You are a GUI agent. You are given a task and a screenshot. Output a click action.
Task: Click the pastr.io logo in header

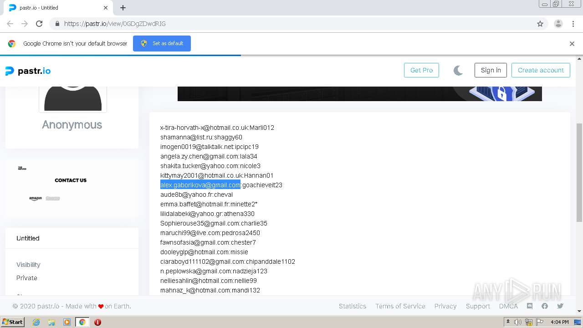[x=28, y=71]
